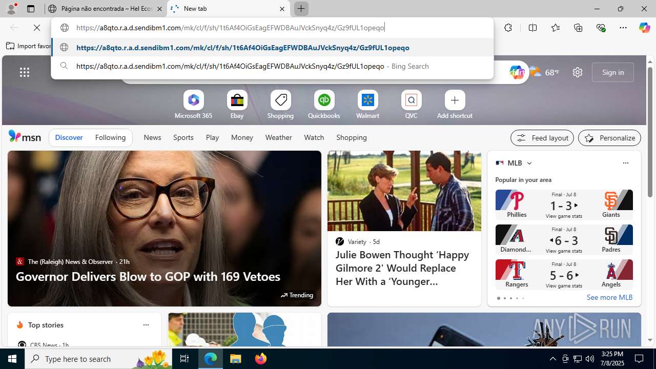
Task: Open page settings gear icon
Action: pos(577,72)
